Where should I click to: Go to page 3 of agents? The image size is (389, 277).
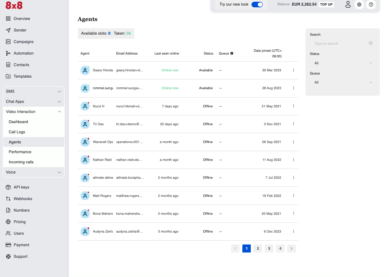pyautogui.click(x=269, y=249)
